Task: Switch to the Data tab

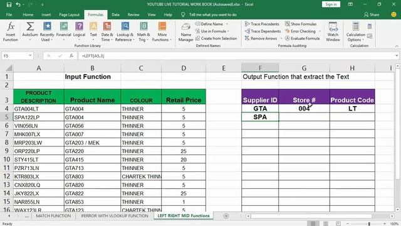Action: [x=115, y=14]
